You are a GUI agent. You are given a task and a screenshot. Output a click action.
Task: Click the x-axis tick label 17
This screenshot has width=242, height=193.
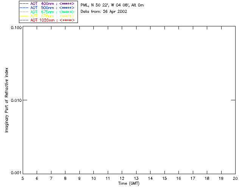(193, 178)
